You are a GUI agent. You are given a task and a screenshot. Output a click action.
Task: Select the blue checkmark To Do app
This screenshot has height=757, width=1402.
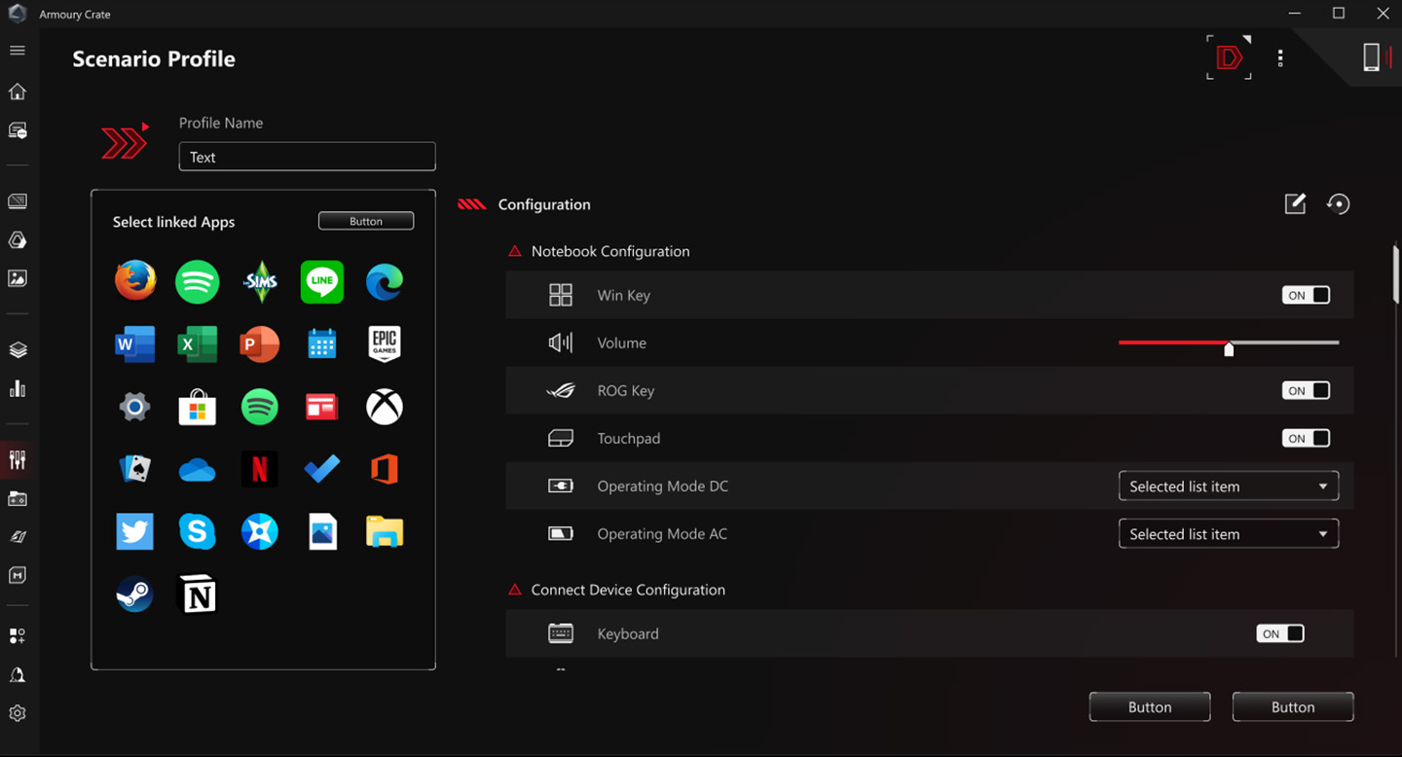pyautogui.click(x=322, y=469)
